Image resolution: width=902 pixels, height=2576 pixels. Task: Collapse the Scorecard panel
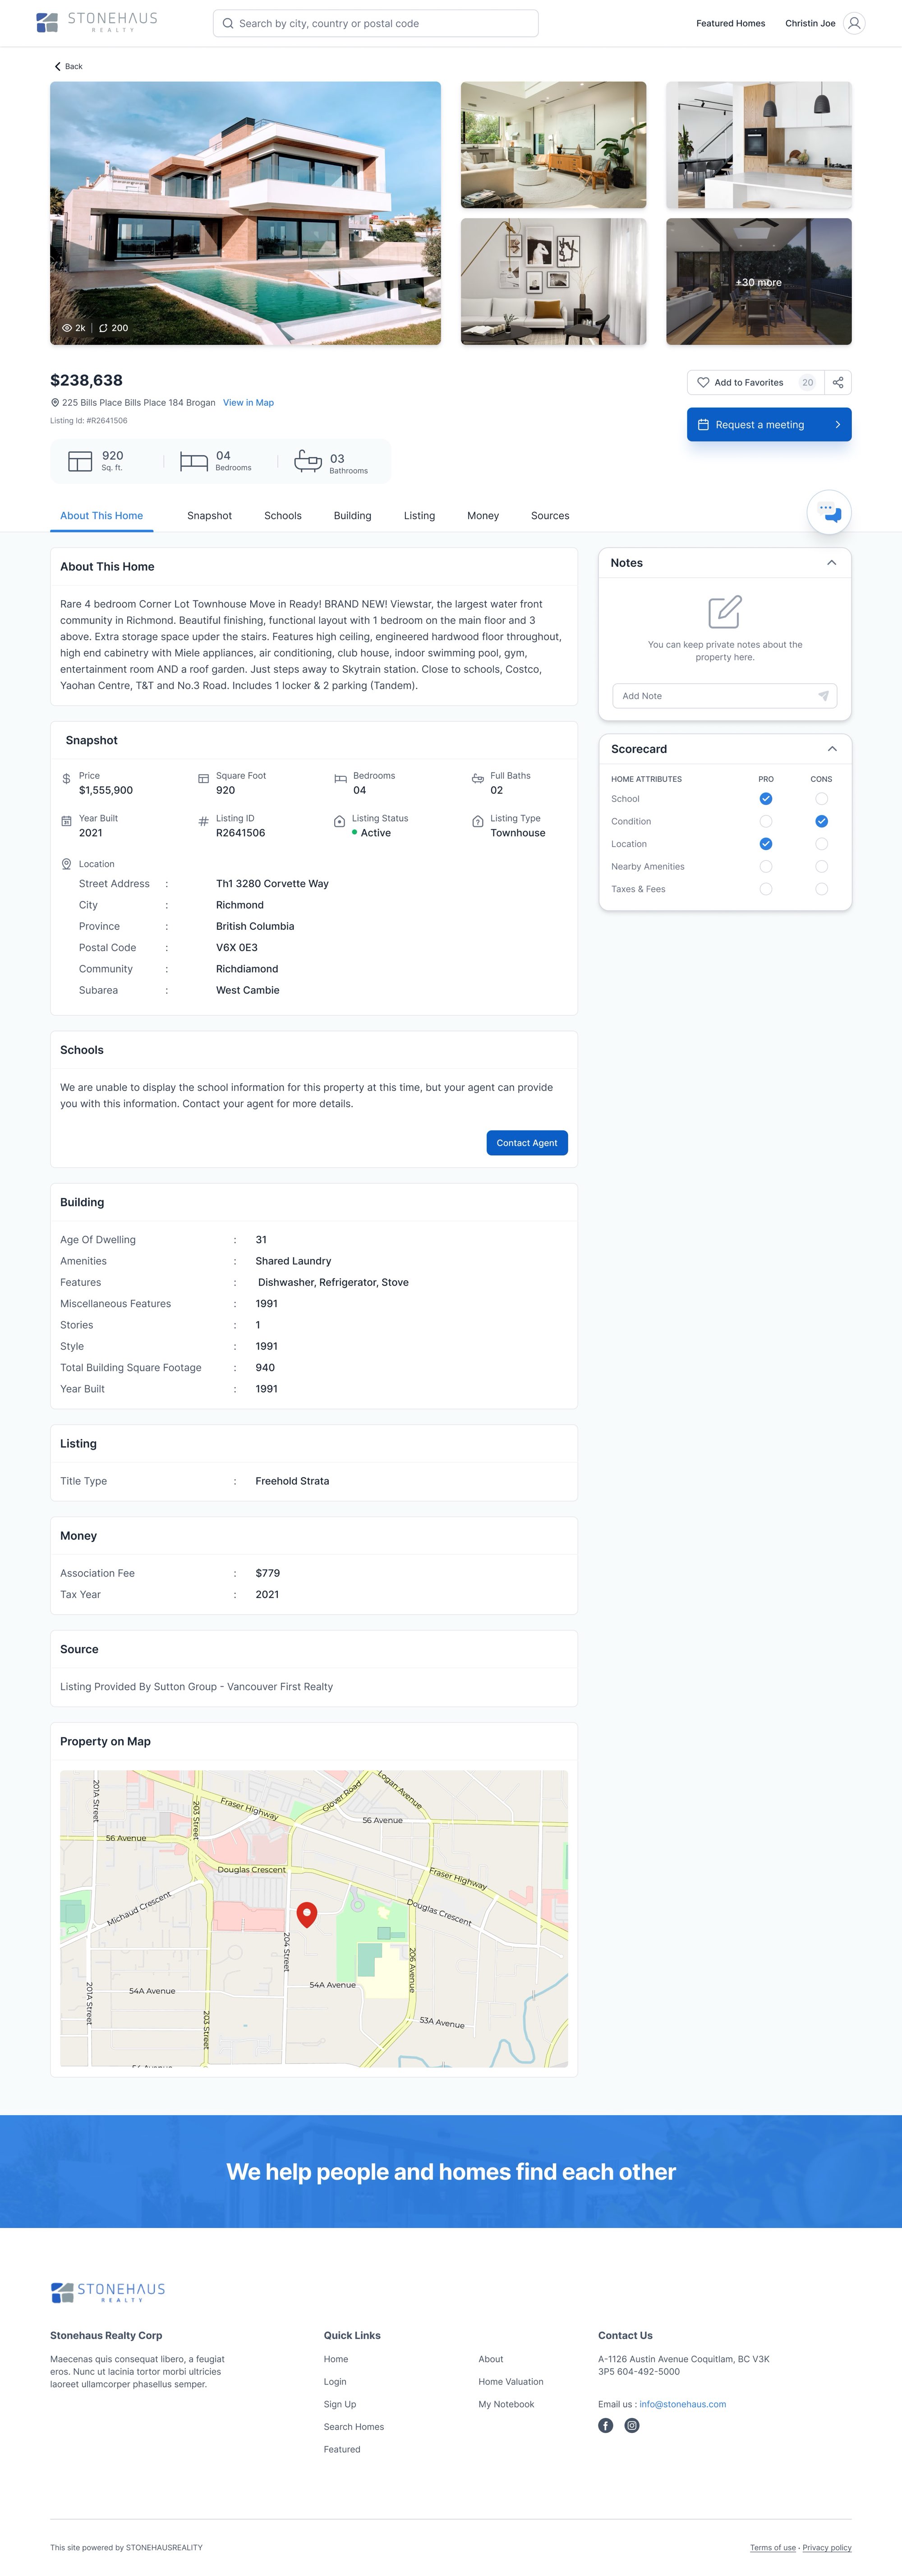[831, 749]
